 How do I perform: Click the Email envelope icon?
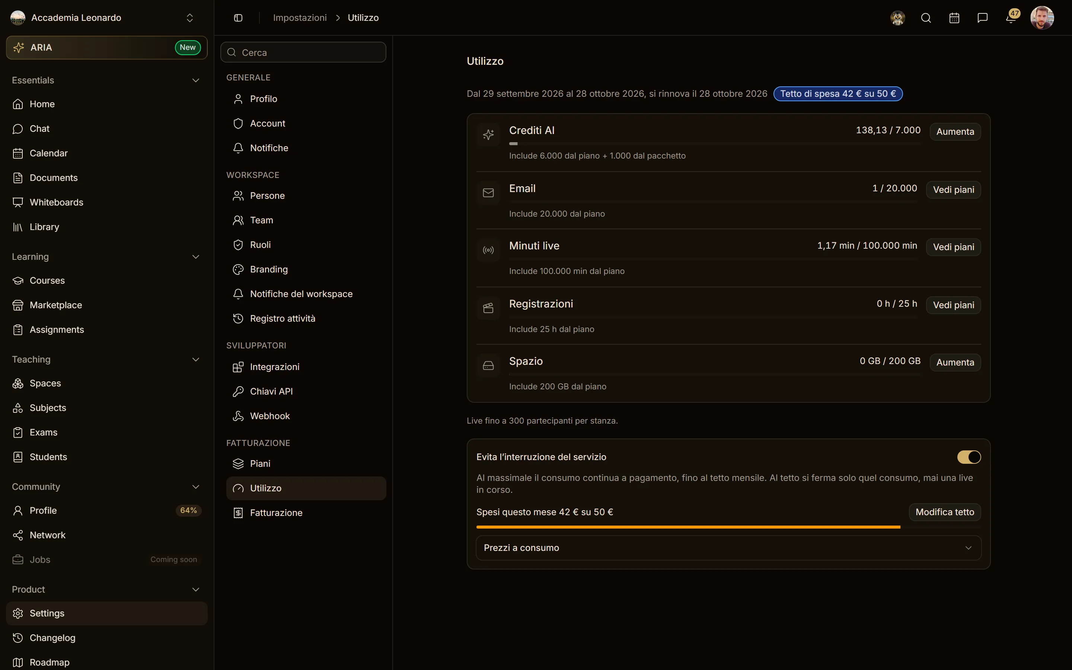[x=488, y=193]
